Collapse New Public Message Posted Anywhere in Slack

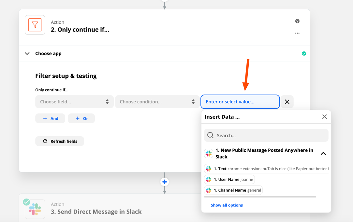[323, 154]
